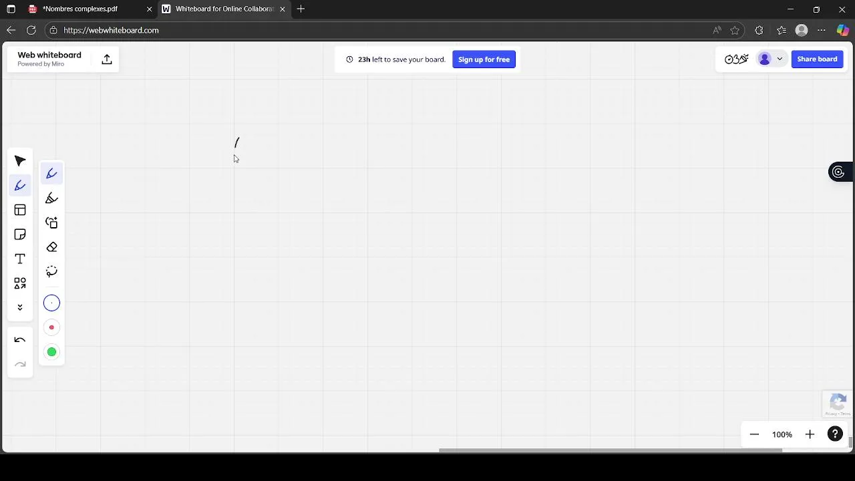Open browser tab actions menu

click(x=11, y=9)
